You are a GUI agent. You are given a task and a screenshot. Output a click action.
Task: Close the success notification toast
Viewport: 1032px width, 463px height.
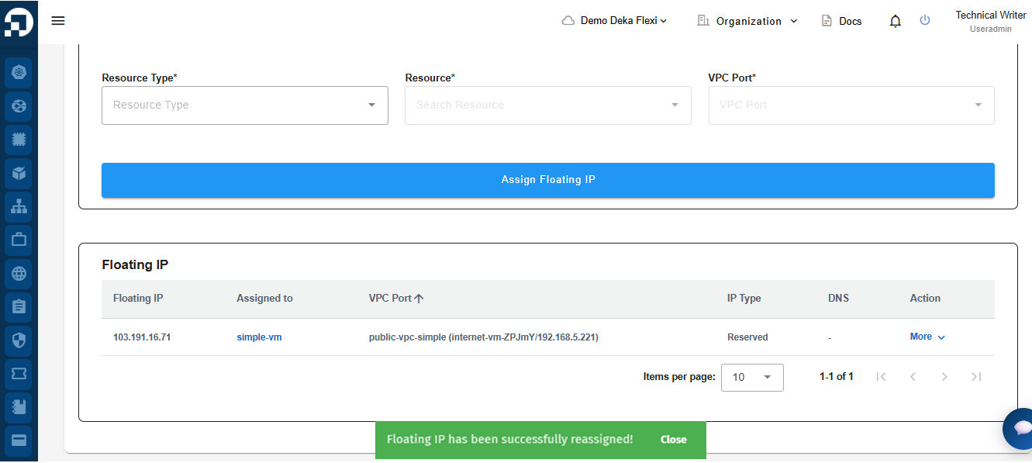[673, 440]
